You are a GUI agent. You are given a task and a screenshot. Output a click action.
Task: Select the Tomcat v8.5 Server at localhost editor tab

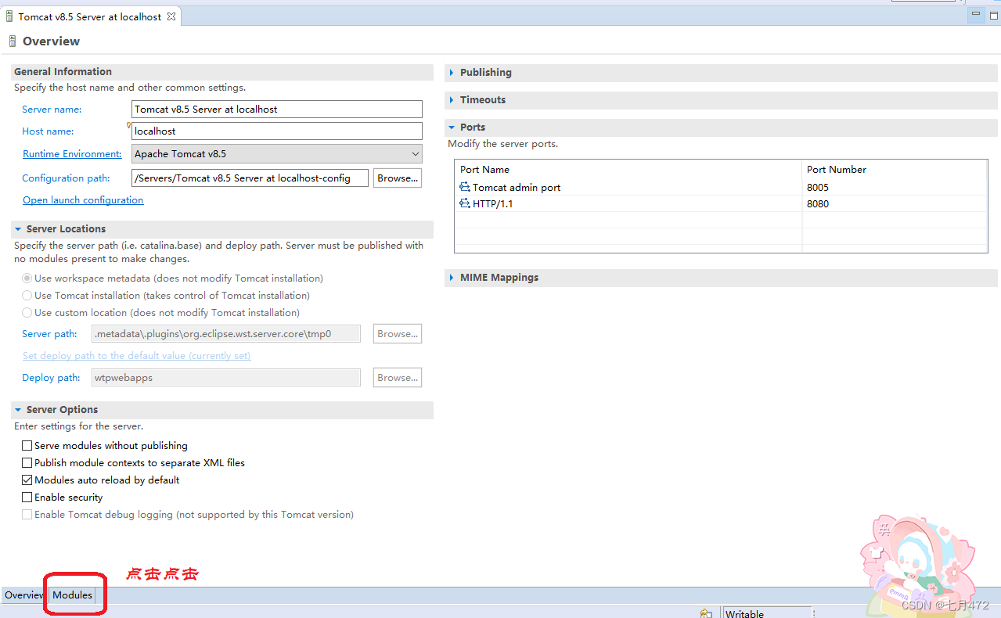[x=90, y=16]
